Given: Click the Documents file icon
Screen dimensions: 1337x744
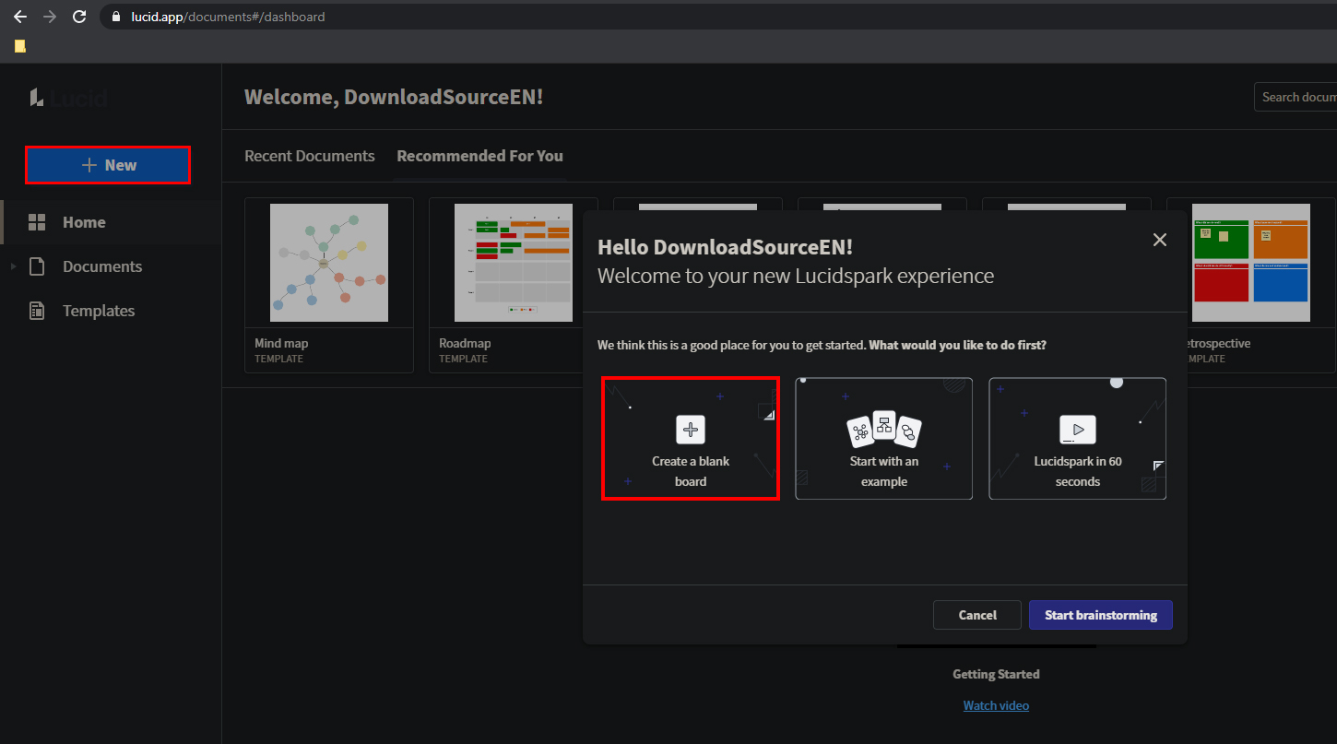Looking at the screenshot, I should point(37,266).
